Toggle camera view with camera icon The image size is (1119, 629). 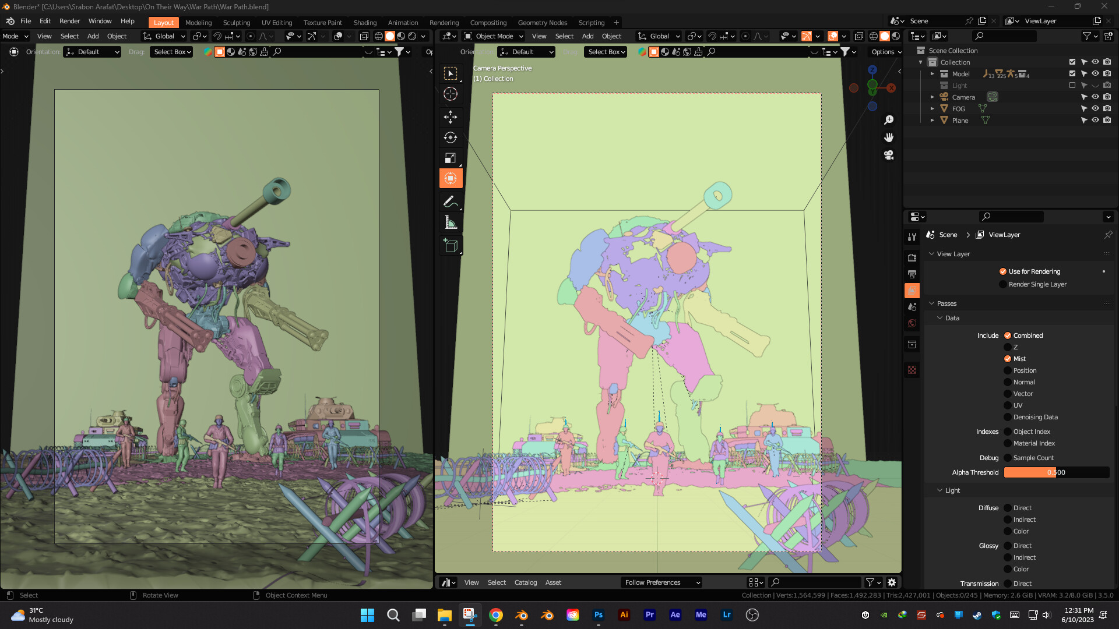[x=889, y=155]
